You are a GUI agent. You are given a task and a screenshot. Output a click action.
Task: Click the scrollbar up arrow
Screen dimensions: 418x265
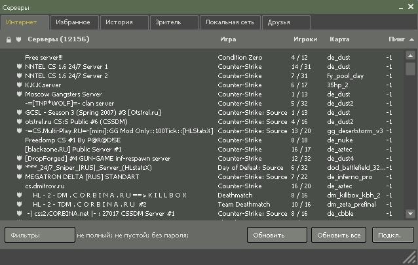click(x=410, y=56)
